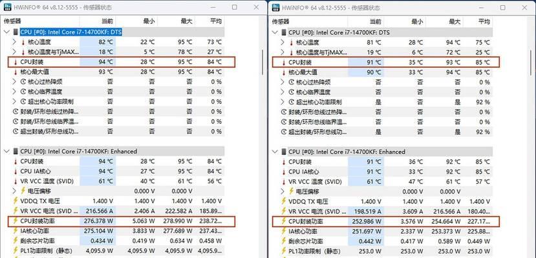Expand 核心温度 row in right window
Screen dimensions: 536x258
click(x=283, y=43)
